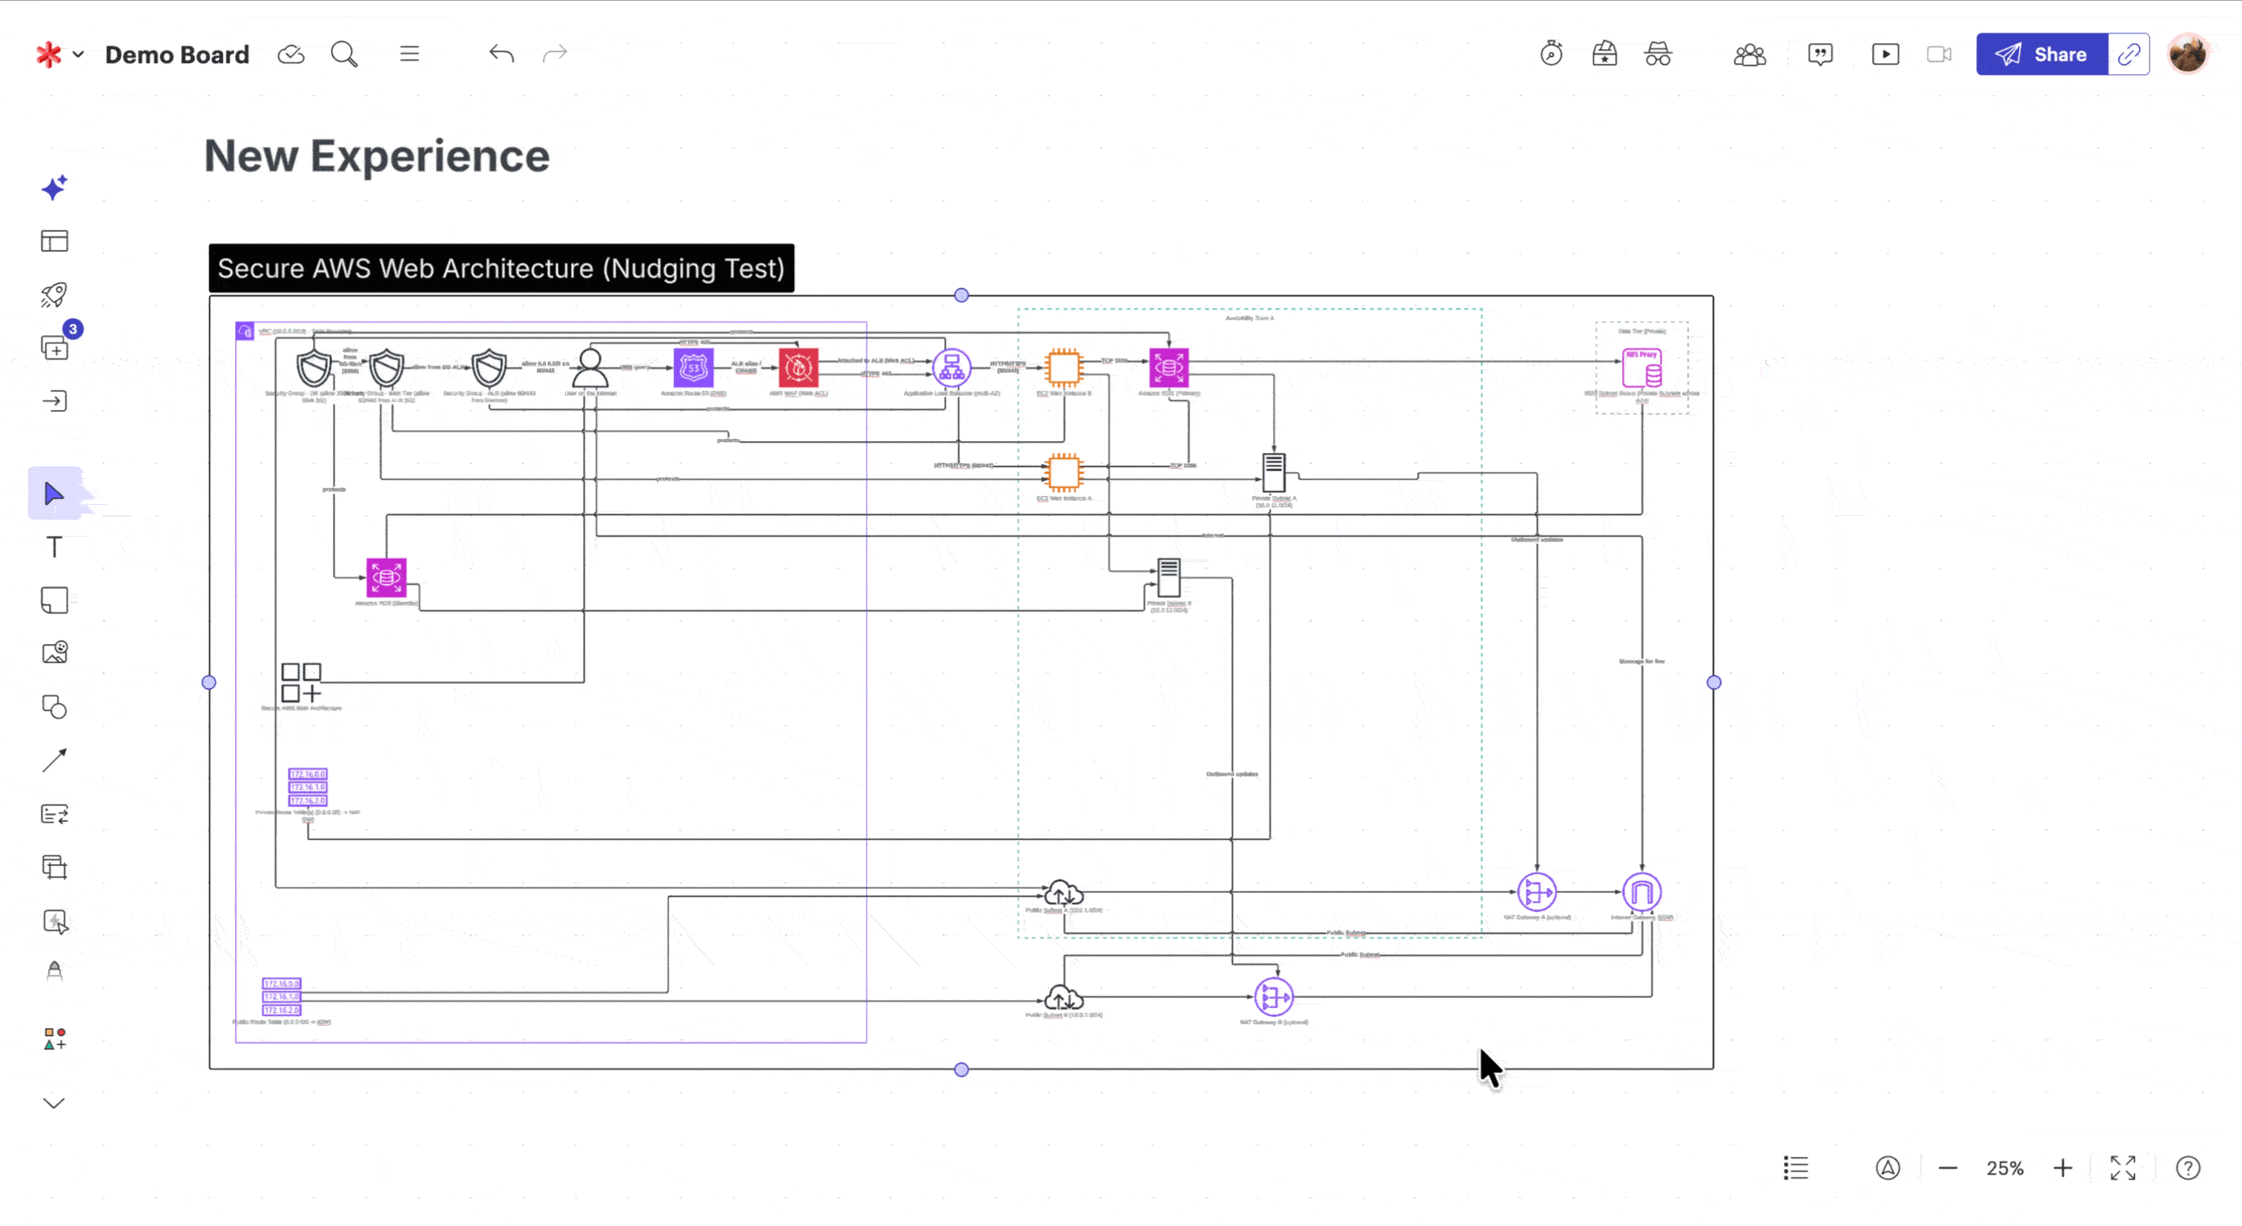
Task: Select the pointer selection tool
Action: coord(54,494)
